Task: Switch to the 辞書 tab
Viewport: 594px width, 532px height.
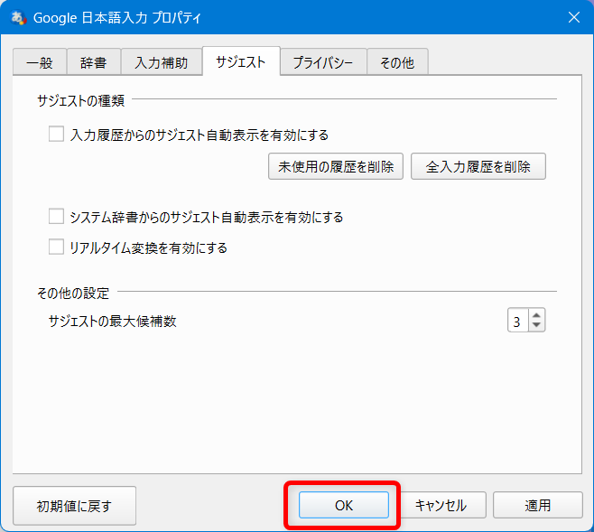Action: [94, 62]
